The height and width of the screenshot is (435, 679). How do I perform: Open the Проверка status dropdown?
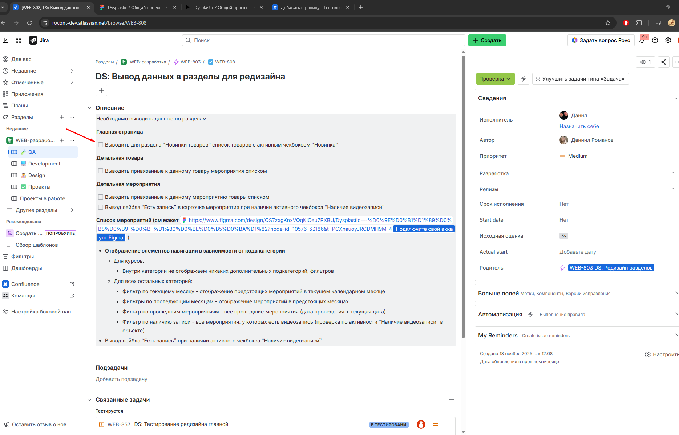[495, 79]
